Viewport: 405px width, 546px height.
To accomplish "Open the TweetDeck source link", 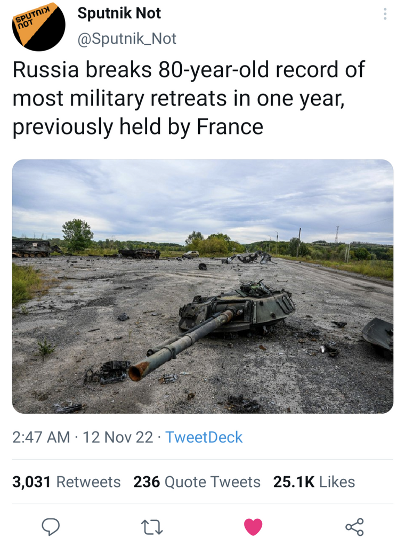I will (x=204, y=437).
